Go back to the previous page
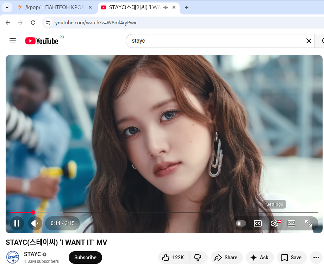 point(8,23)
